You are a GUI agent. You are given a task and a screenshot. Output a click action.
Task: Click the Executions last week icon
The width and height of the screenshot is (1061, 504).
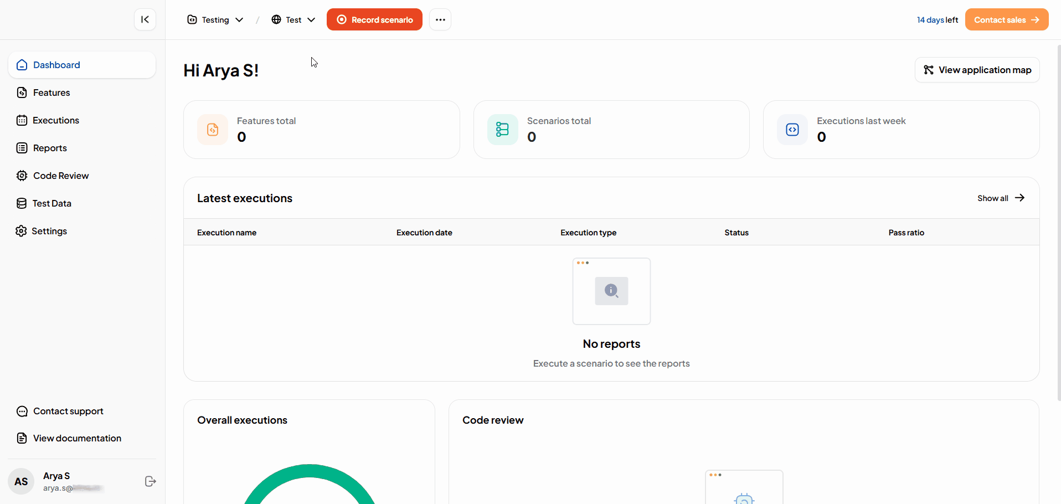[792, 130]
